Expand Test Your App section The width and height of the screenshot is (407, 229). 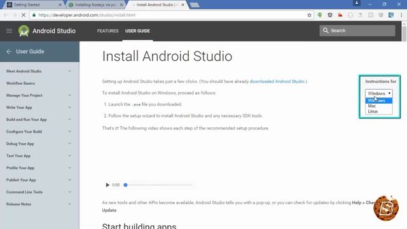(x=69, y=155)
